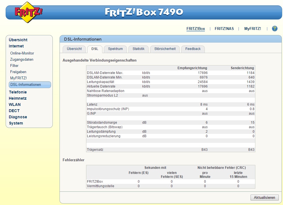Image resolution: width=283 pixels, height=205 pixels.
Task: Click the 1184 Senderichtung max value
Action: (x=251, y=73)
